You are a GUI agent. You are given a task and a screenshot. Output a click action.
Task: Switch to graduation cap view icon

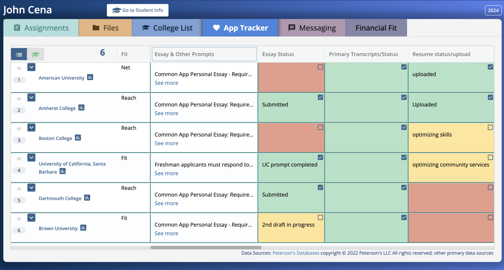35,54
